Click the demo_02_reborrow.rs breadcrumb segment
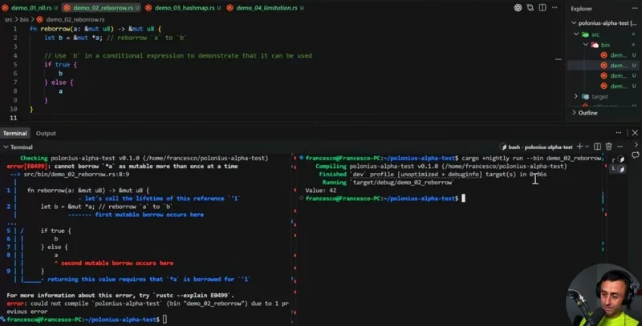Screen dimensions: 642x326 pos(75,19)
